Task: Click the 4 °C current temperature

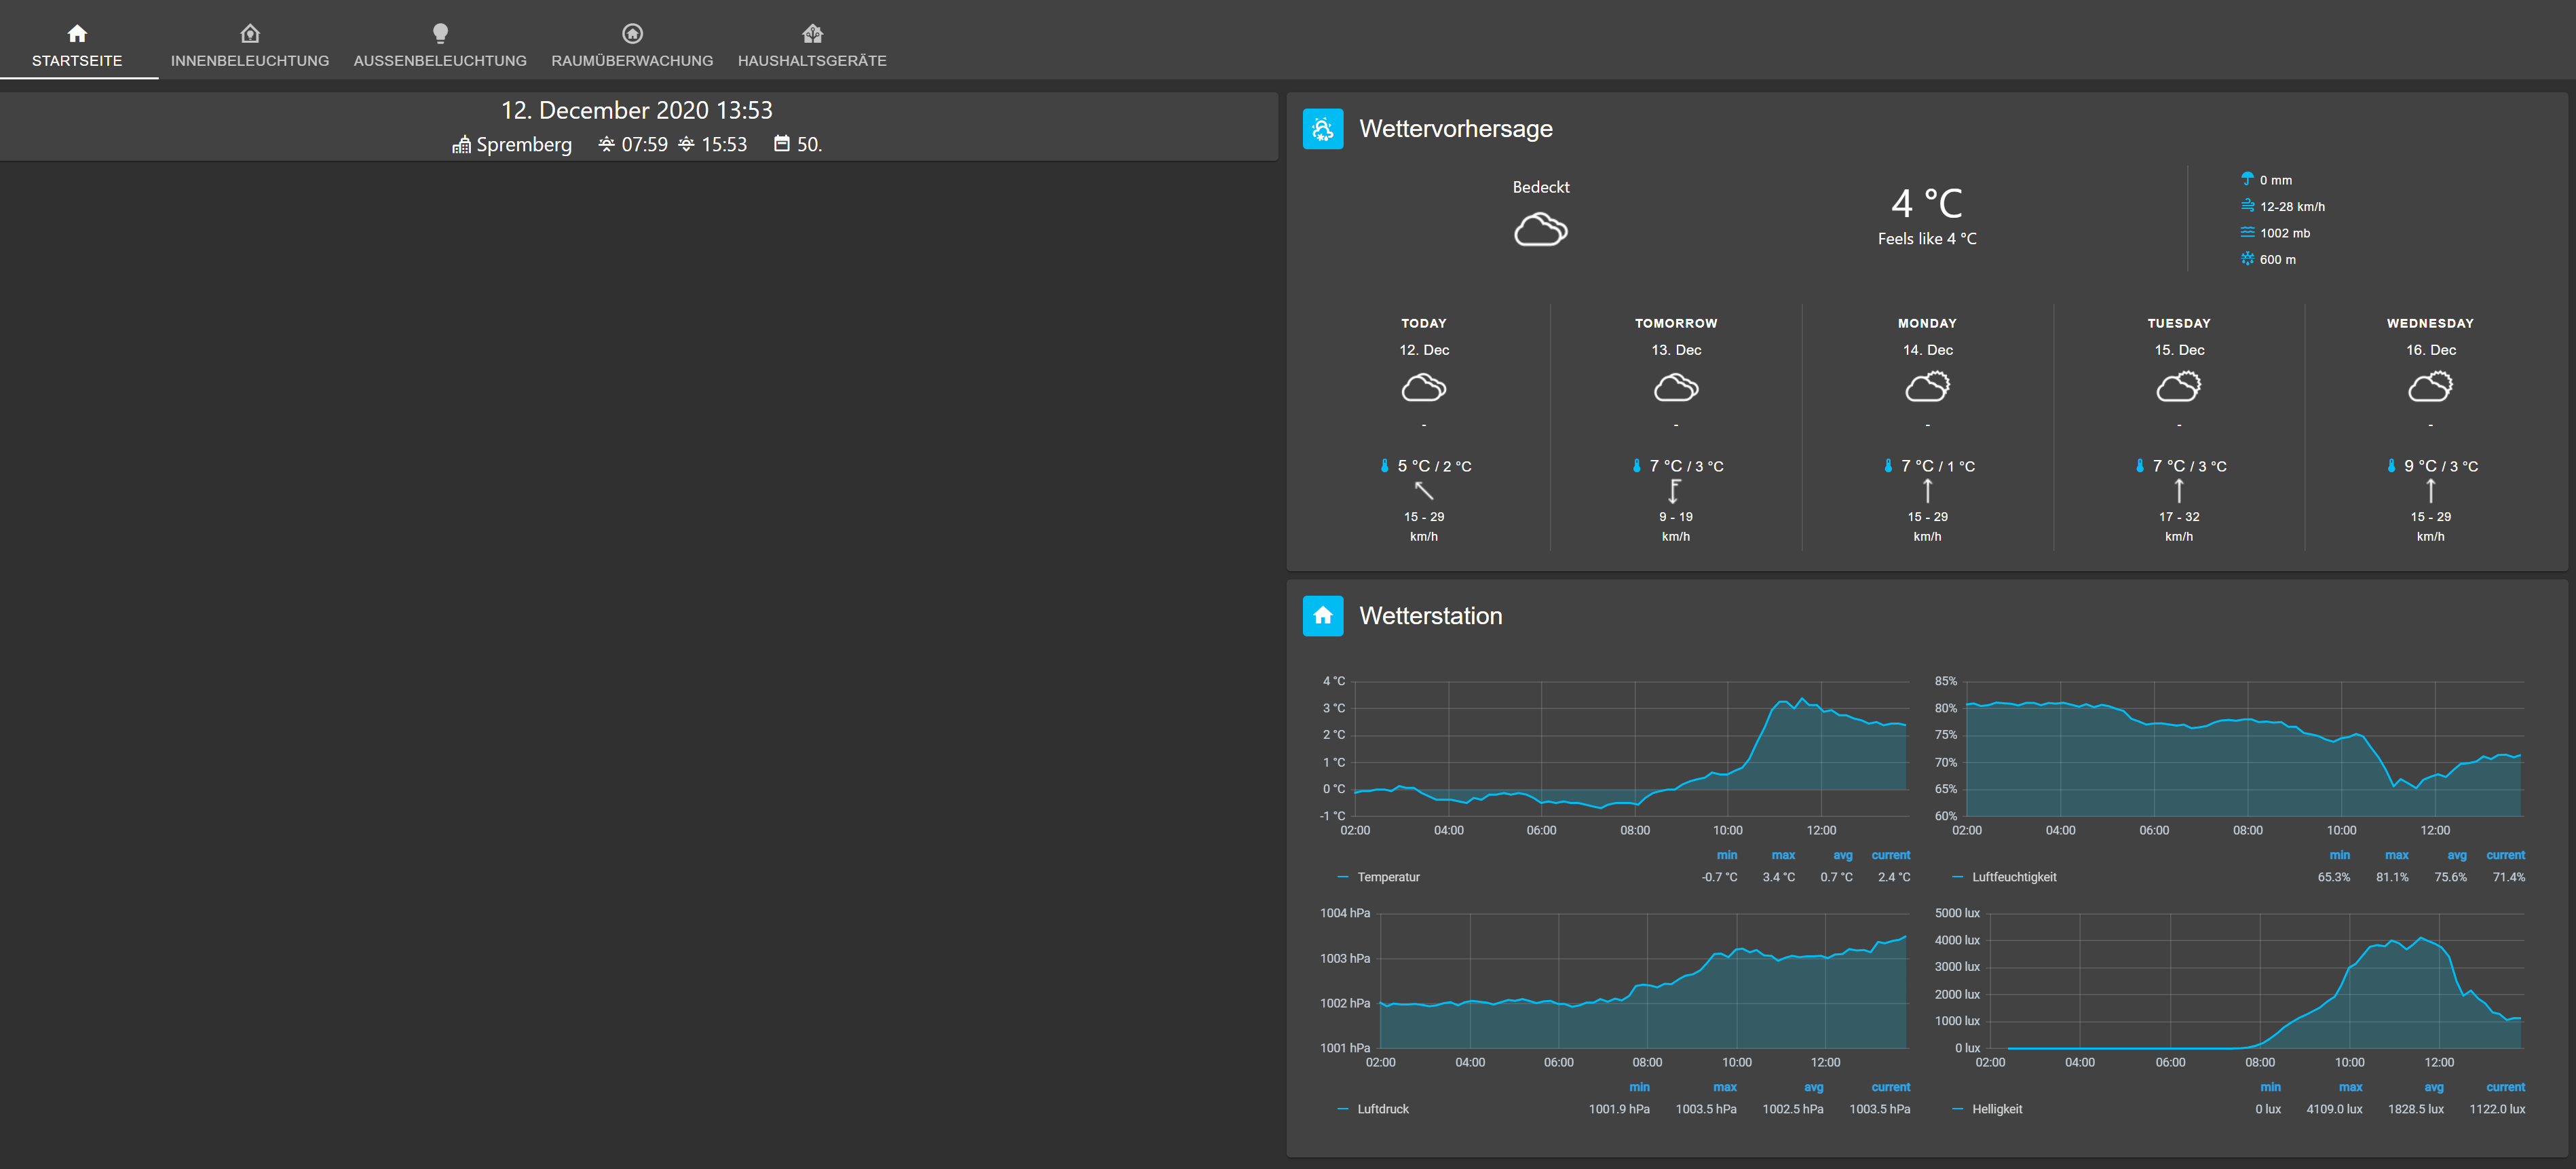Action: tap(1927, 204)
